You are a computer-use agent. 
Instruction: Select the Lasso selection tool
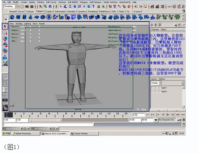[x=5, y=33]
